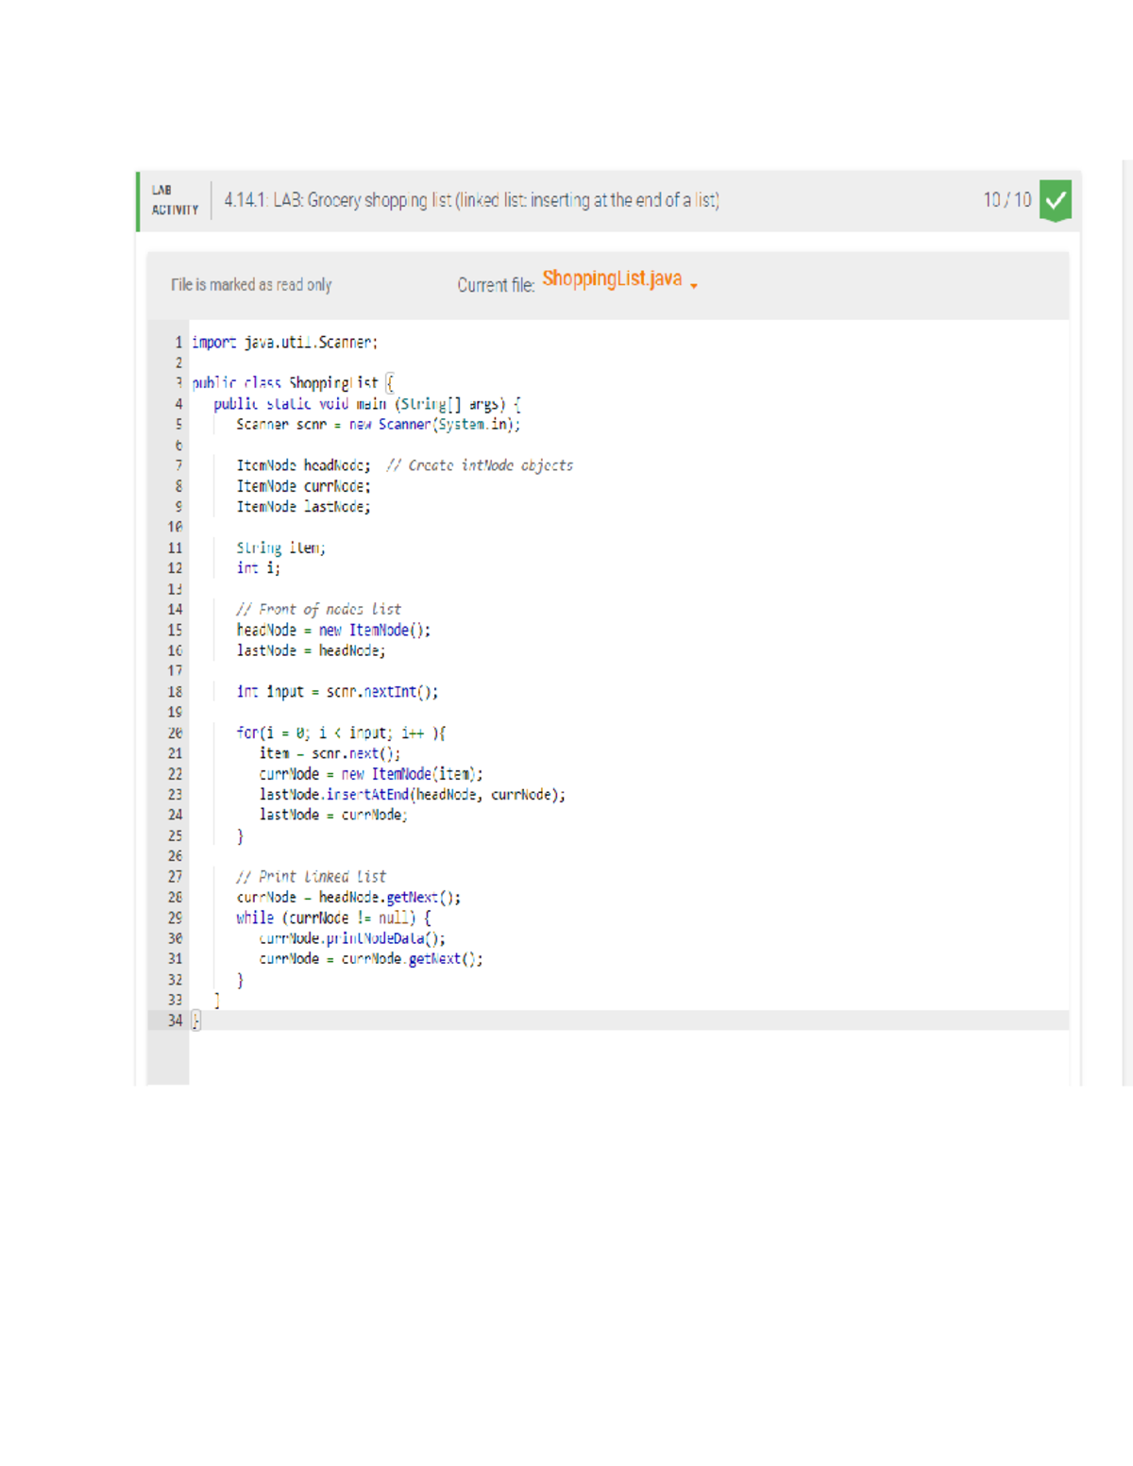Click the public class ShoppingList declaration

288,382
